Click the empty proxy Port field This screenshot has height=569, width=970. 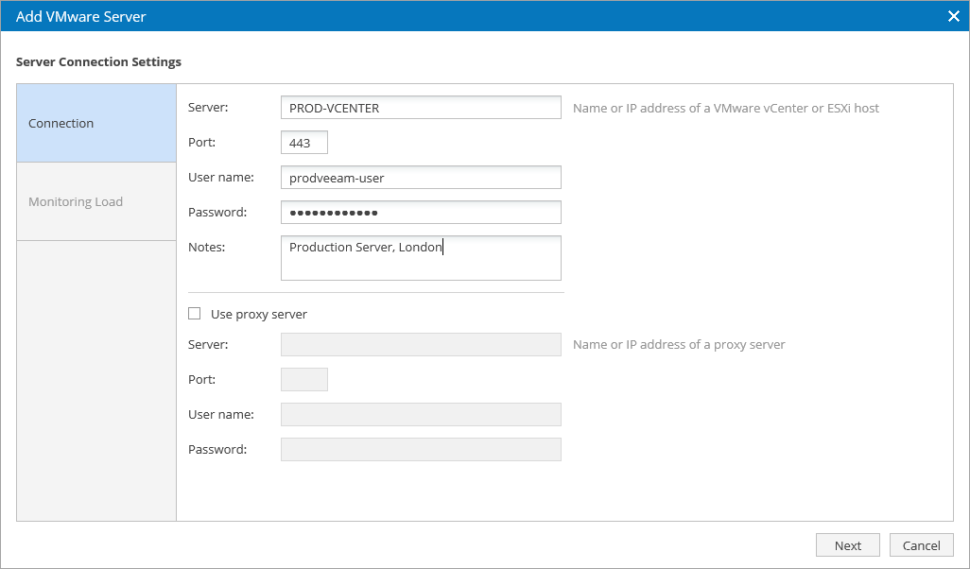pyautogui.click(x=303, y=380)
